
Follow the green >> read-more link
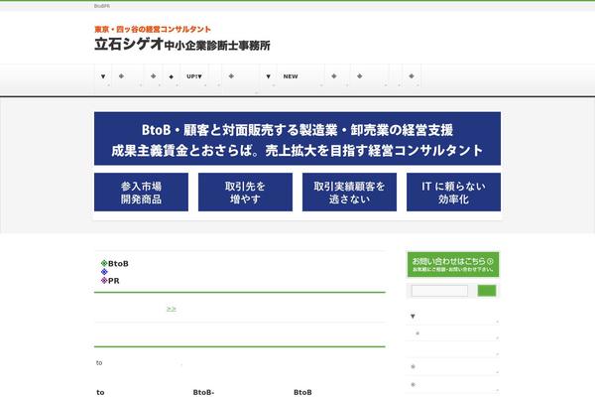click(x=172, y=309)
